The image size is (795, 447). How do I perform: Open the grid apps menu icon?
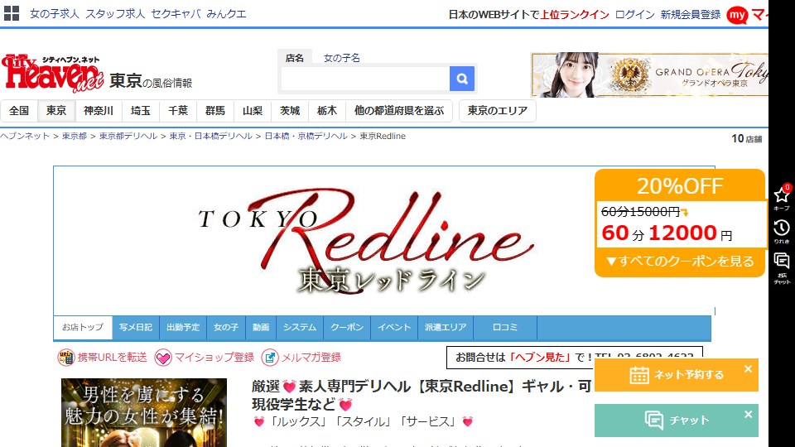pos(11,13)
